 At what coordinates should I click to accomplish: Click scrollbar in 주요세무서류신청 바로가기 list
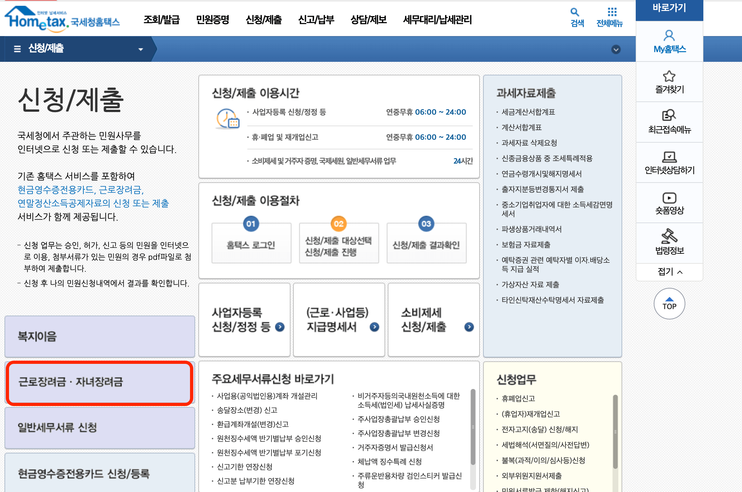click(473, 427)
